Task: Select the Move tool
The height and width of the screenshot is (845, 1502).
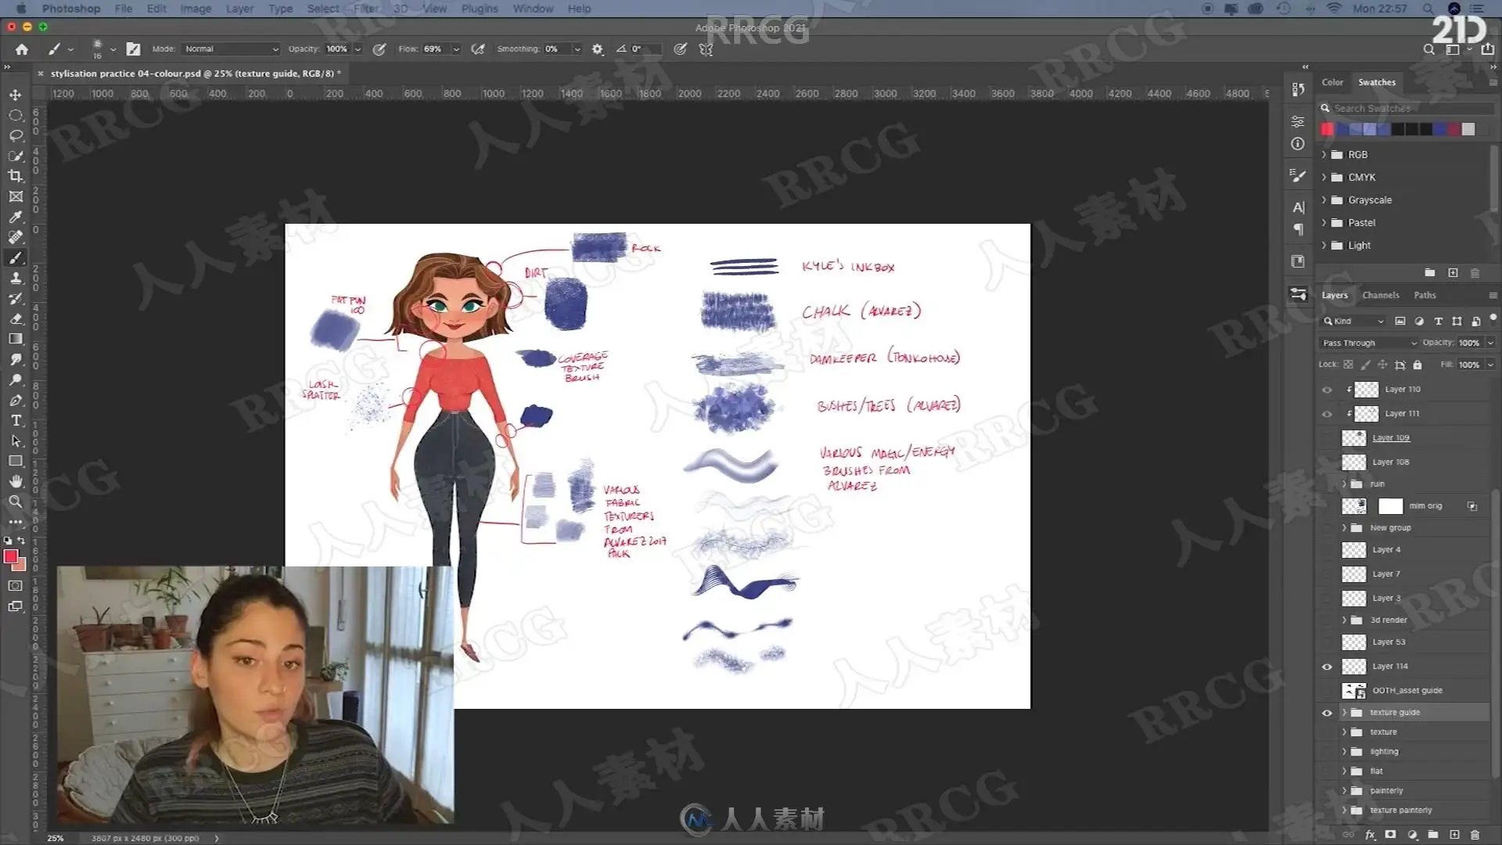Action: coord(16,95)
